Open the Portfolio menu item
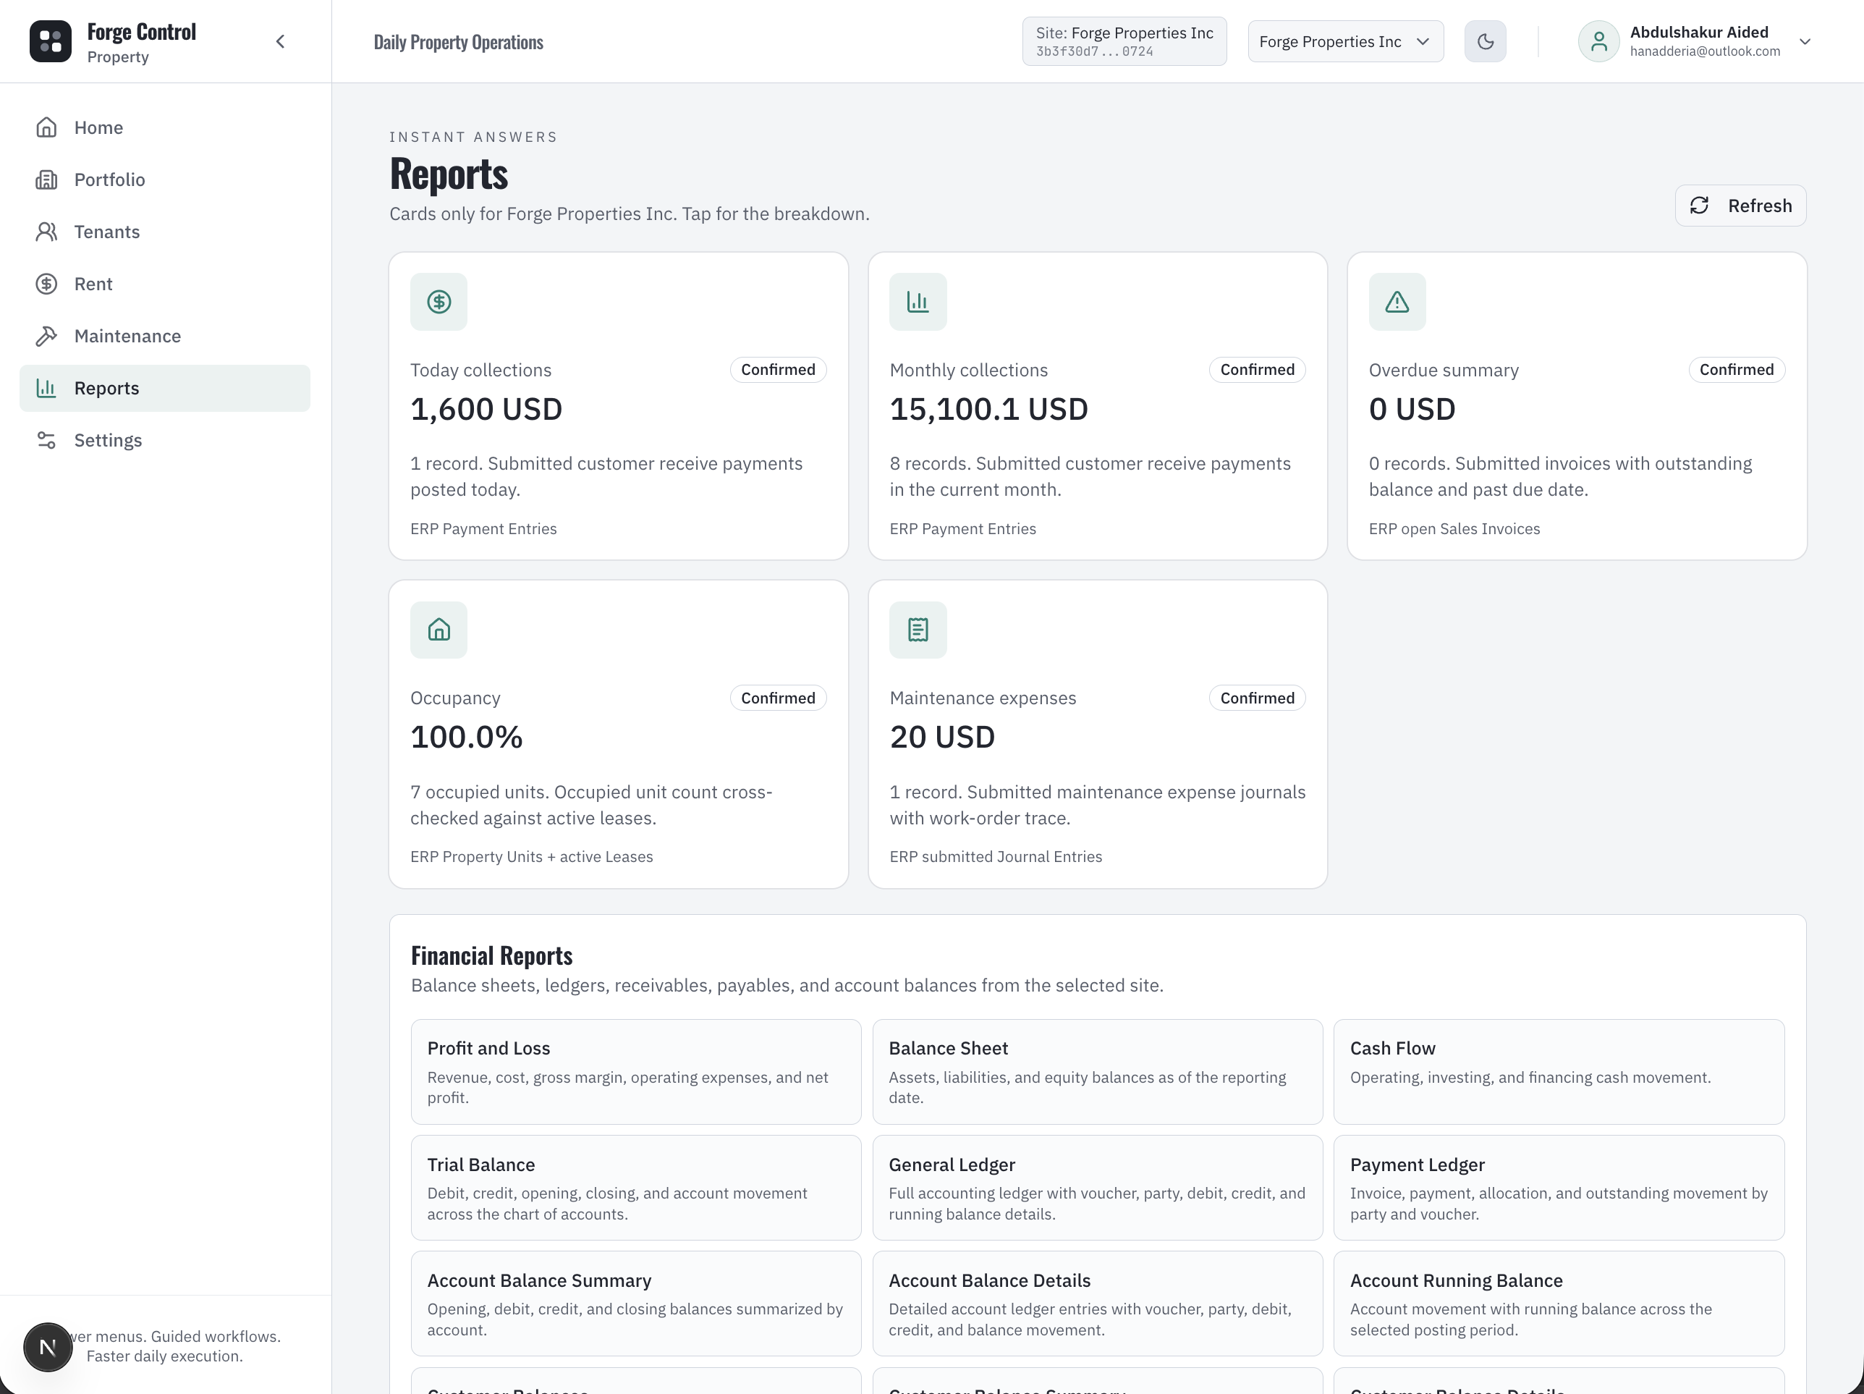Screen dimensions: 1864x1394 pos(165,179)
